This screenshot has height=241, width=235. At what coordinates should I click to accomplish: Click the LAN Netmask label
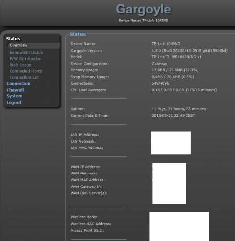point(83,141)
